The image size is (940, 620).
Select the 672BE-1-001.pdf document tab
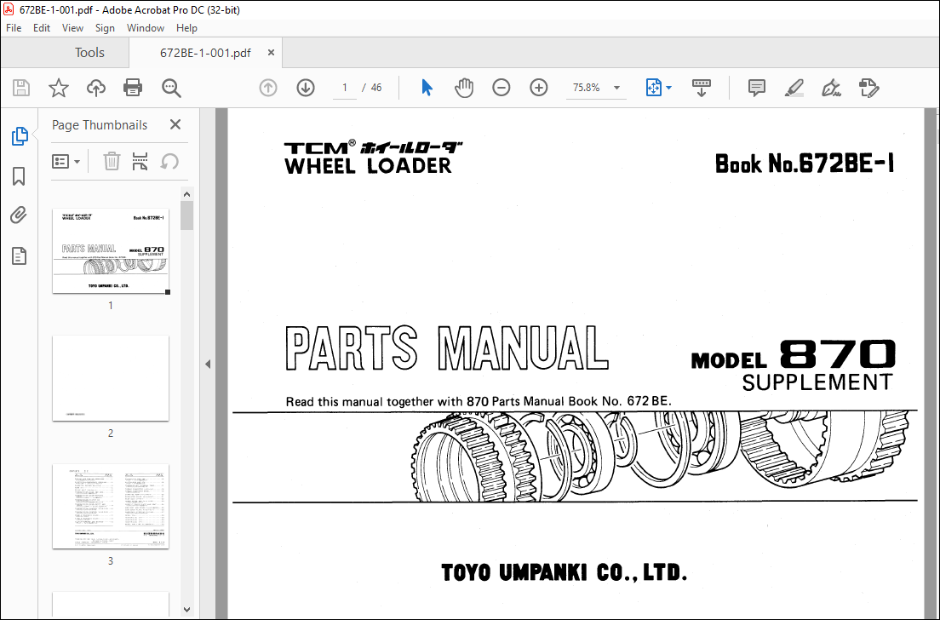(x=205, y=53)
